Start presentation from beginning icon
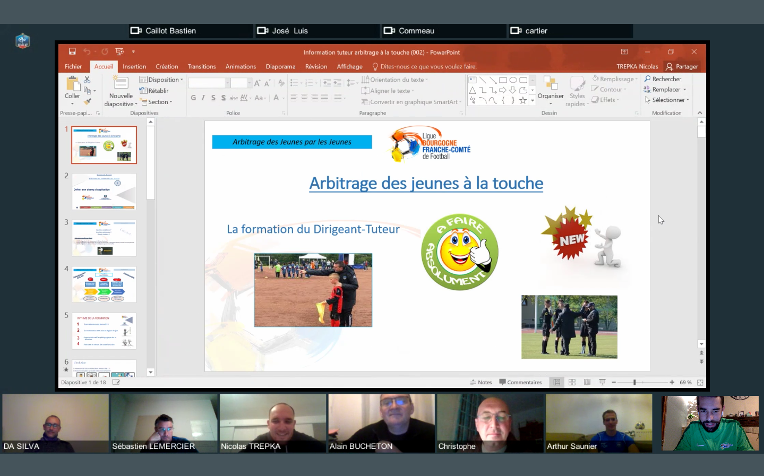The height and width of the screenshot is (476, 764). tap(119, 51)
